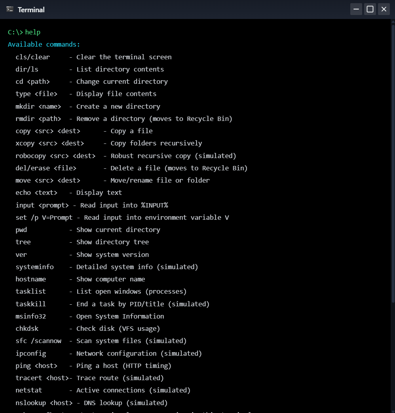Click 'Open System Information' description

point(120,316)
